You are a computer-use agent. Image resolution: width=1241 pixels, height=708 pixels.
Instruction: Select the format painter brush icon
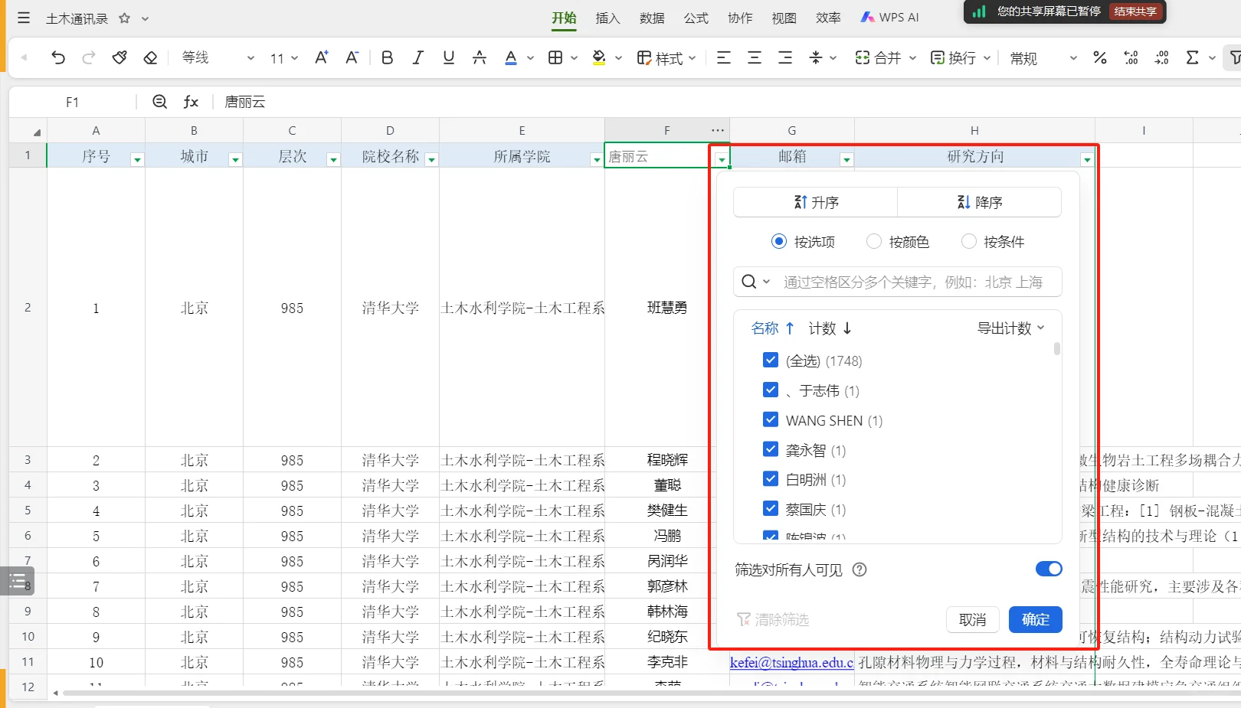(x=120, y=57)
